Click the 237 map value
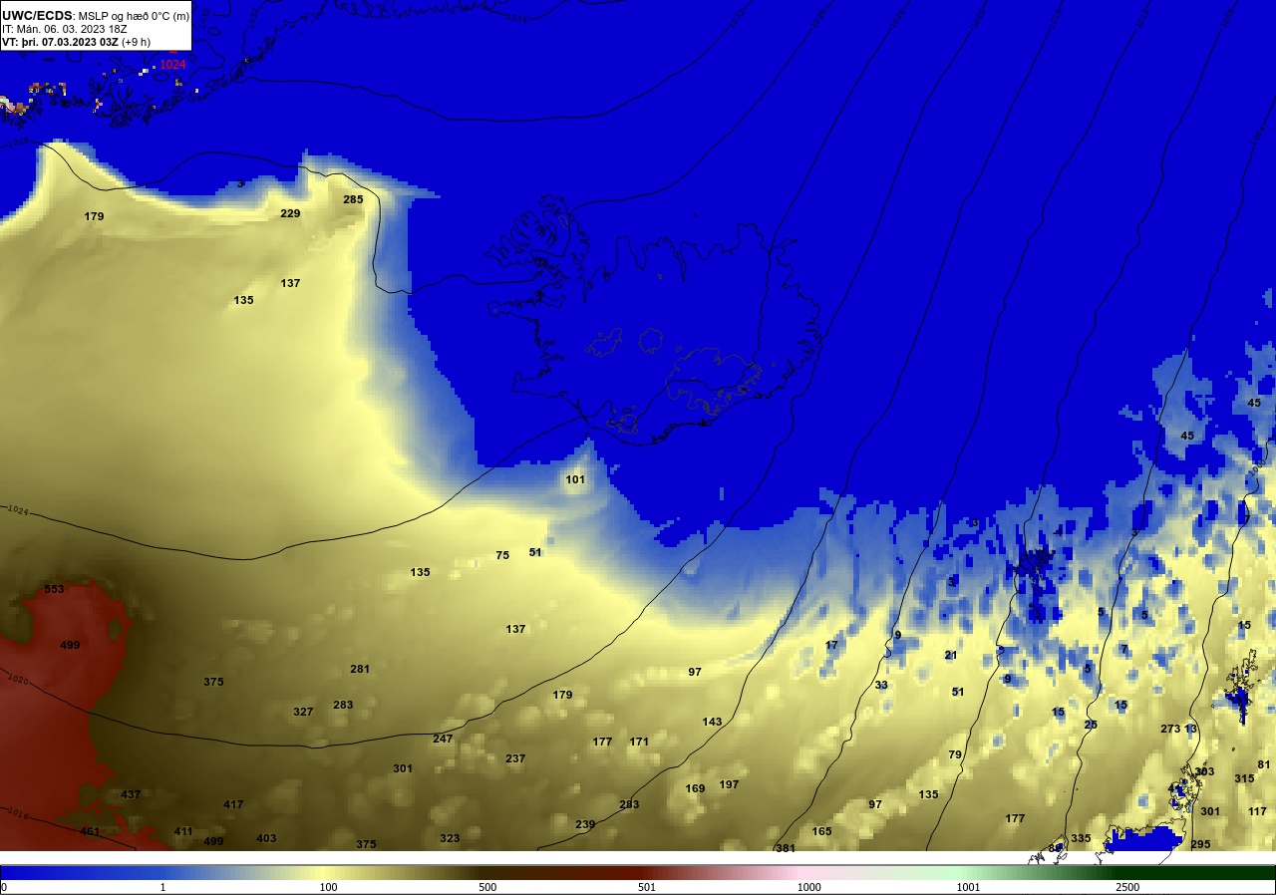Screen dimensions: 1276x895 pyautogui.click(x=515, y=758)
